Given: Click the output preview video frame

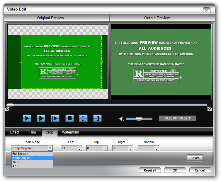Looking at the screenshot, I should coord(161,62).
